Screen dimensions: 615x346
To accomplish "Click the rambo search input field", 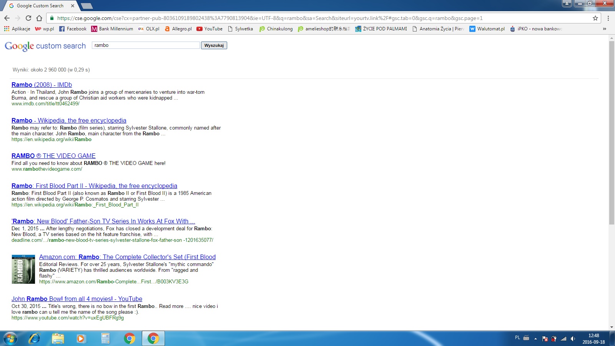I will [146, 45].
